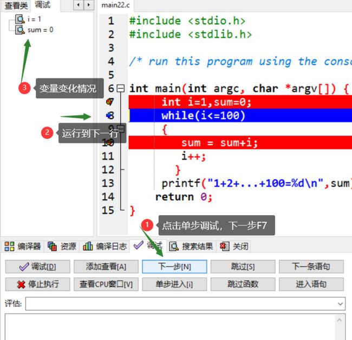
Task: Open 查看CPU窗口[V]
Action: (x=106, y=284)
